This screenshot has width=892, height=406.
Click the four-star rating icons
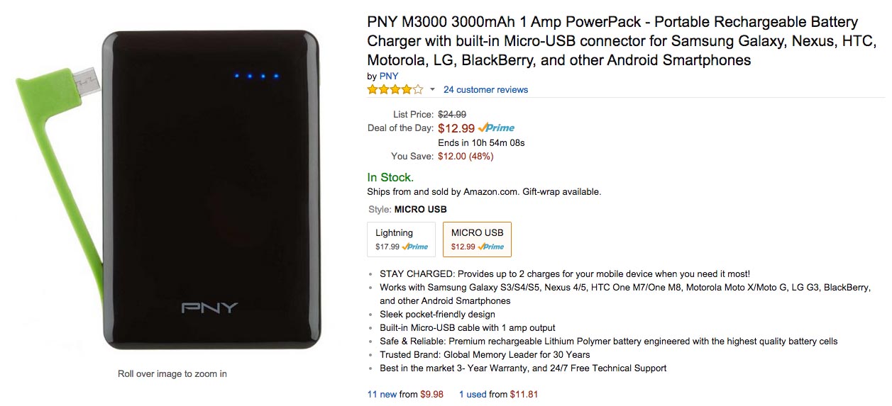click(x=395, y=90)
